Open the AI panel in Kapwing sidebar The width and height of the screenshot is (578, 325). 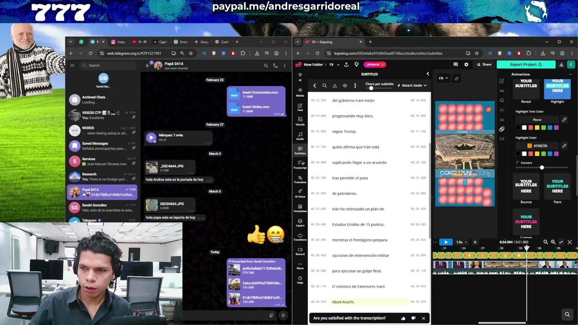[x=300, y=76]
